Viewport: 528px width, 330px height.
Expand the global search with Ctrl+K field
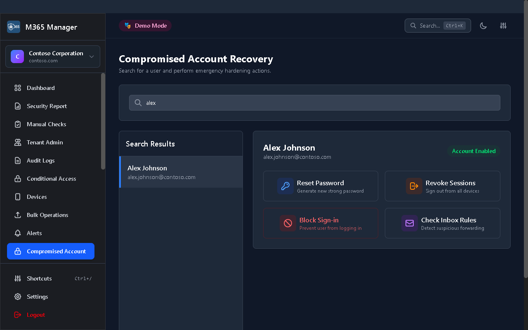click(x=438, y=26)
